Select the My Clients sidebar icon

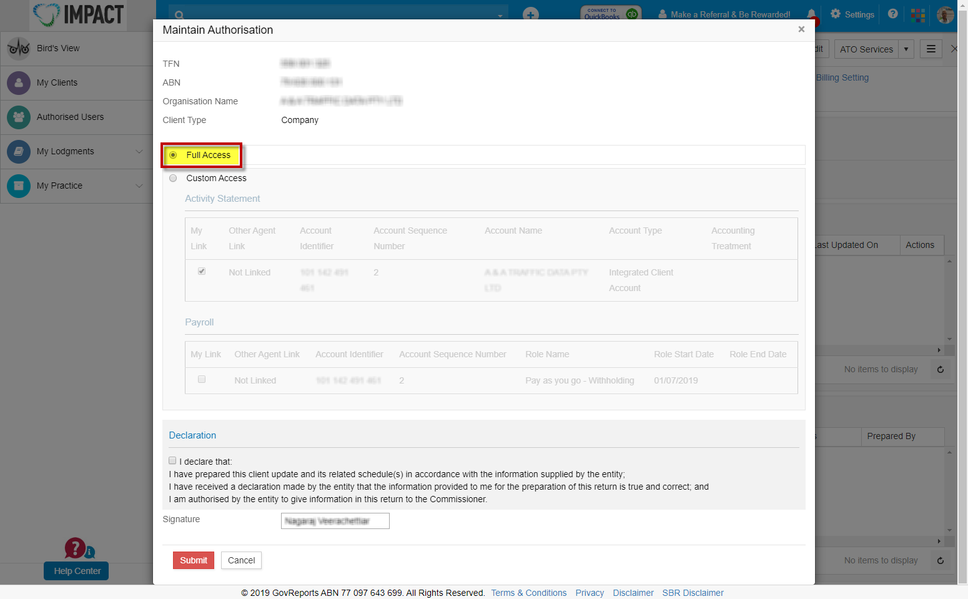[x=57, y=82]
